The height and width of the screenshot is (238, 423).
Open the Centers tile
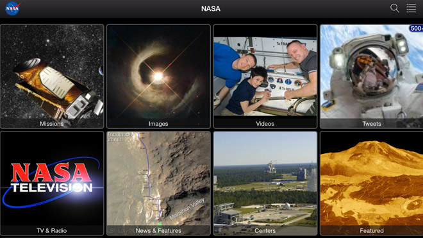coord(265,183)
